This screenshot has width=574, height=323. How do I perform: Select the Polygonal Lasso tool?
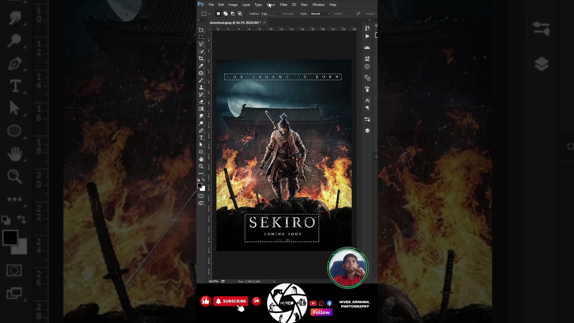coord(201,44)
